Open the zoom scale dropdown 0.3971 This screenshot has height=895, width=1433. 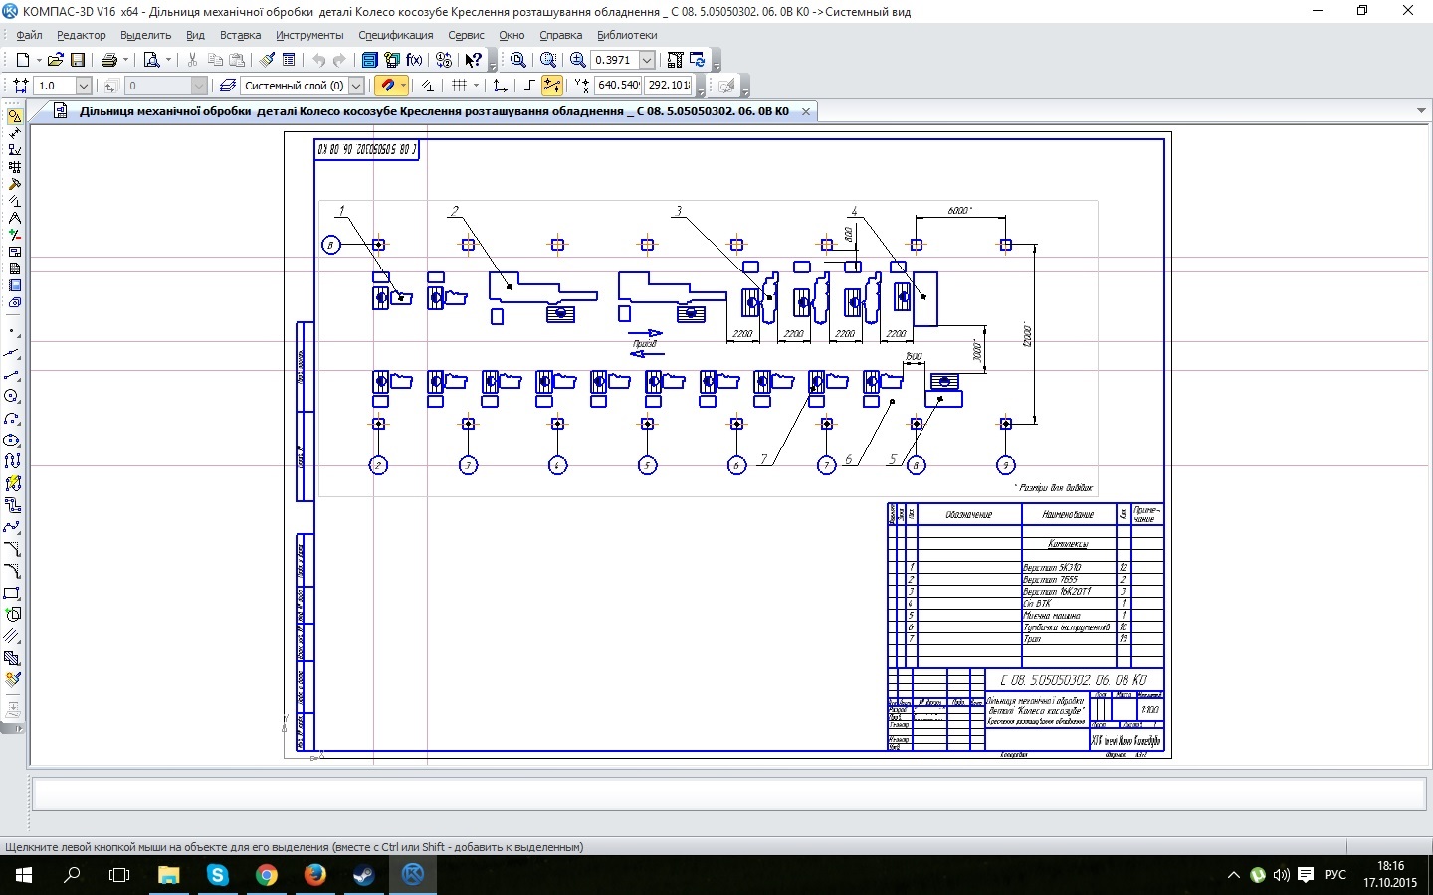pos(647,60)
